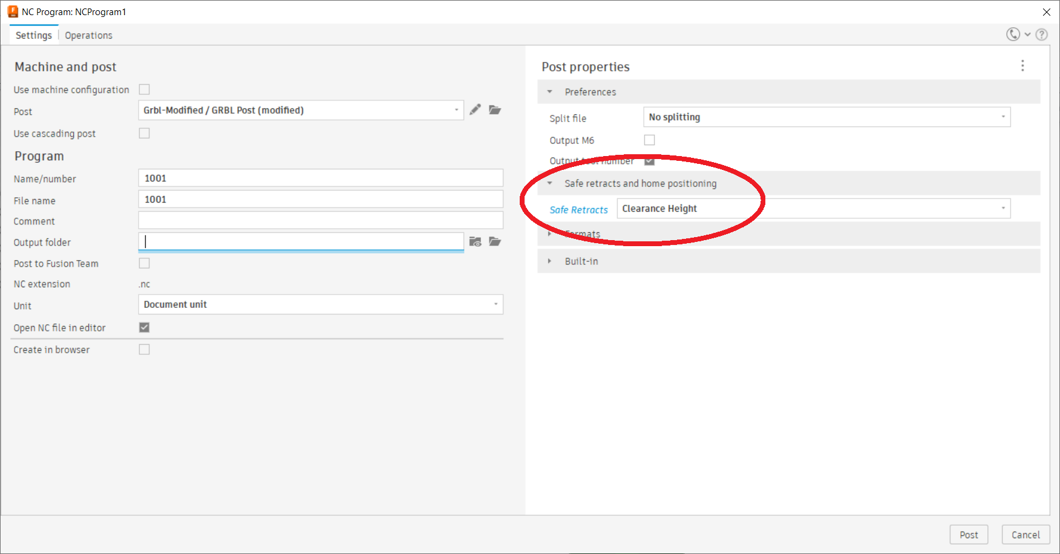This screenshot has width=1060, height=554.
Task: Click the Comment input field
Action: pyautogui.click(x=321, y=220)
